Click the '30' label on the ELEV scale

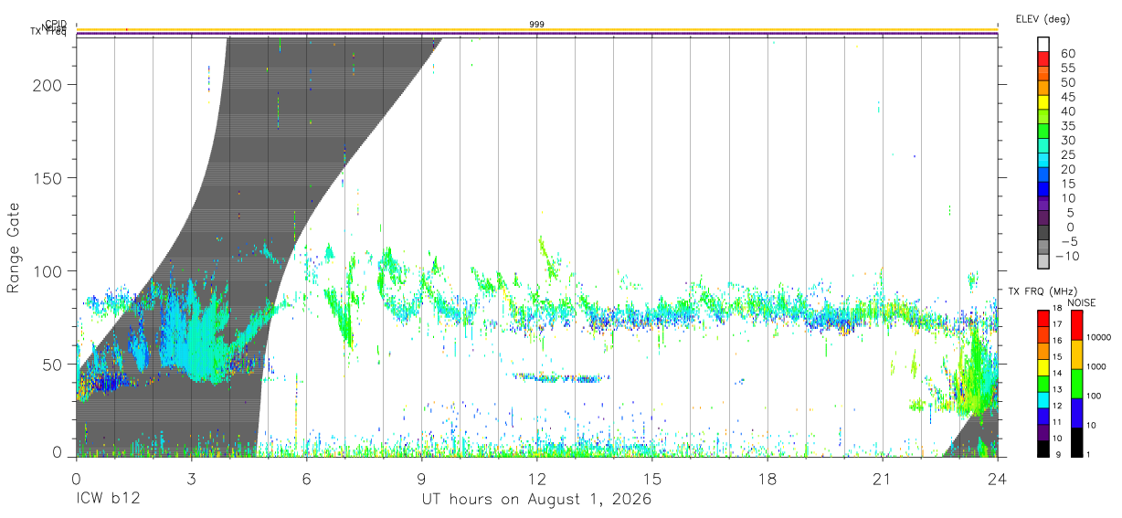1068,140
